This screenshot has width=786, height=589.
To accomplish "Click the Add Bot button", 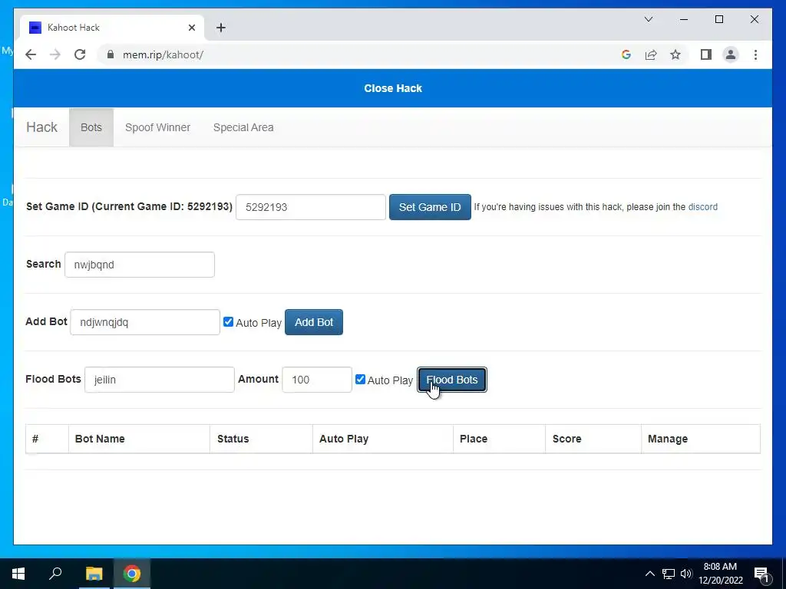I will coord(314,322).
